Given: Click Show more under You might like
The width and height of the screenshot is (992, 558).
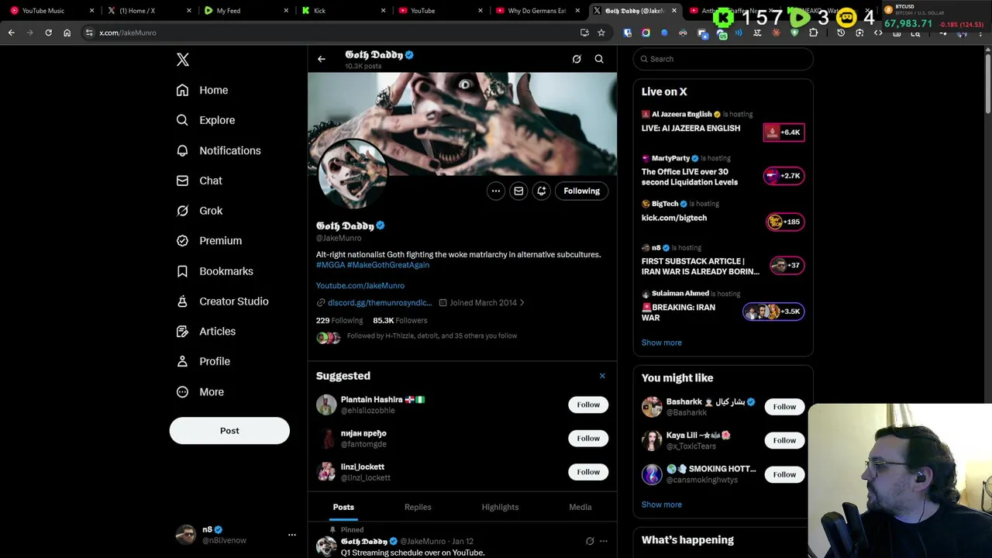Looking at the screenshot, I should (662, 505).
